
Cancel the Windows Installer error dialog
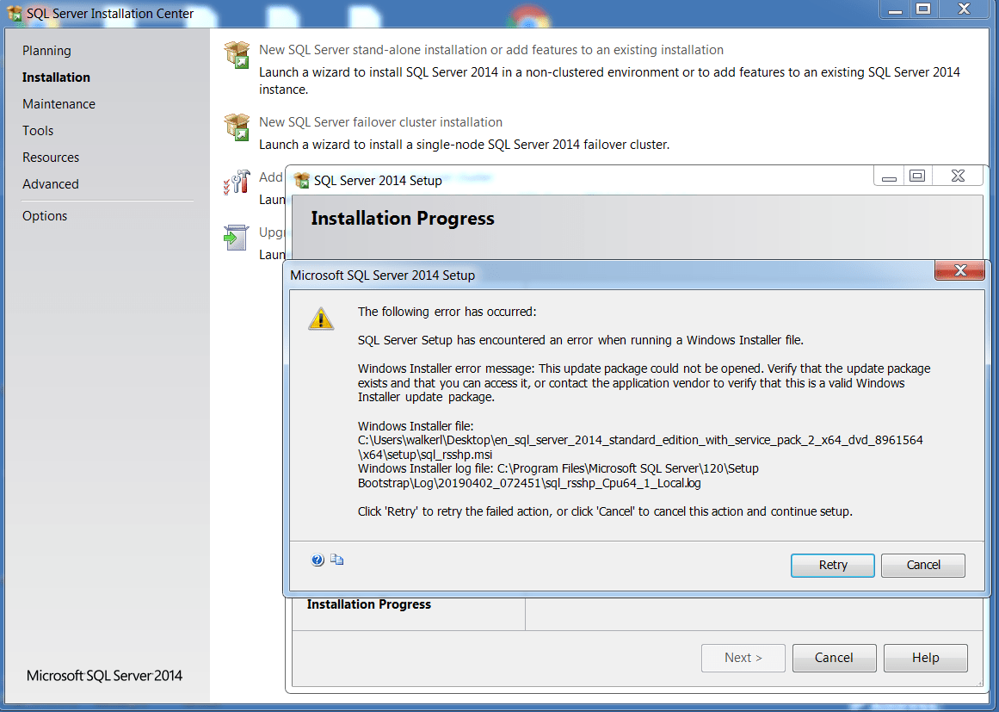pyautogui.click(x=922, y=565)
